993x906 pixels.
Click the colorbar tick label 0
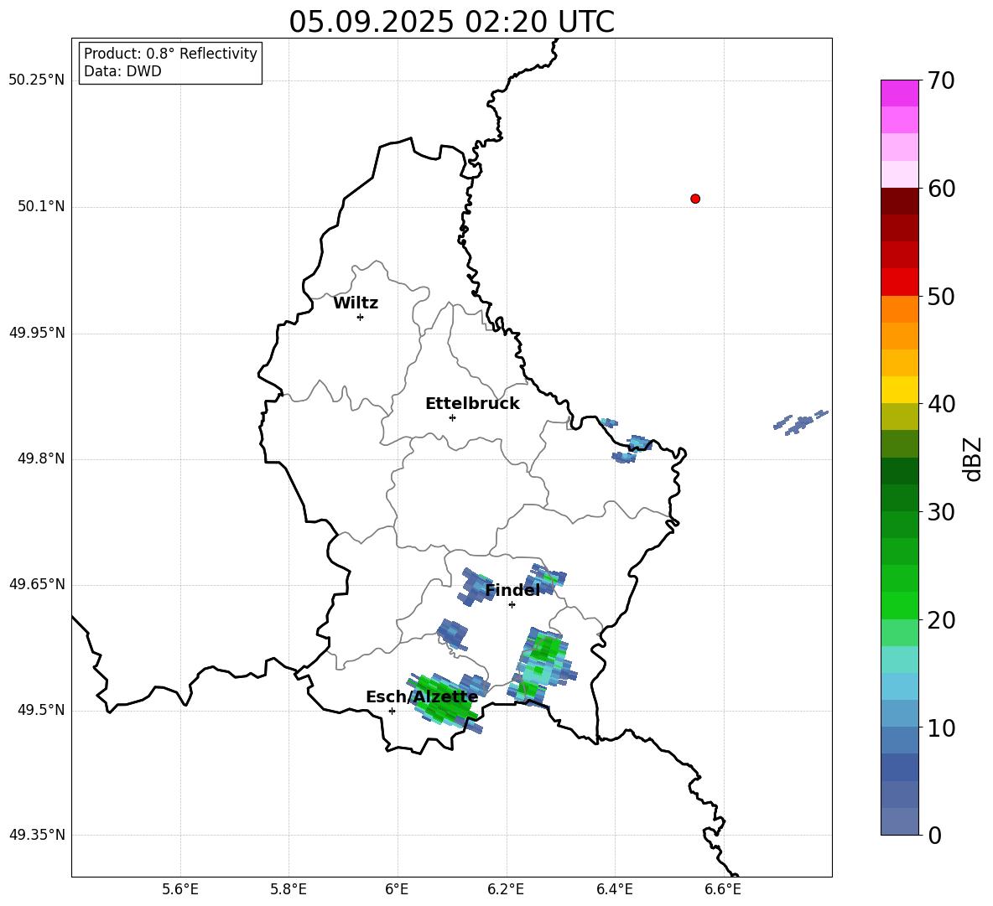pyautogui.click(x=934, y=835)
